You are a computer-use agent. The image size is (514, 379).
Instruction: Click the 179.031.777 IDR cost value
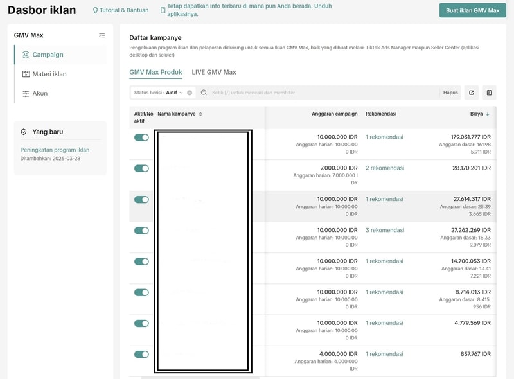(470, 137)
